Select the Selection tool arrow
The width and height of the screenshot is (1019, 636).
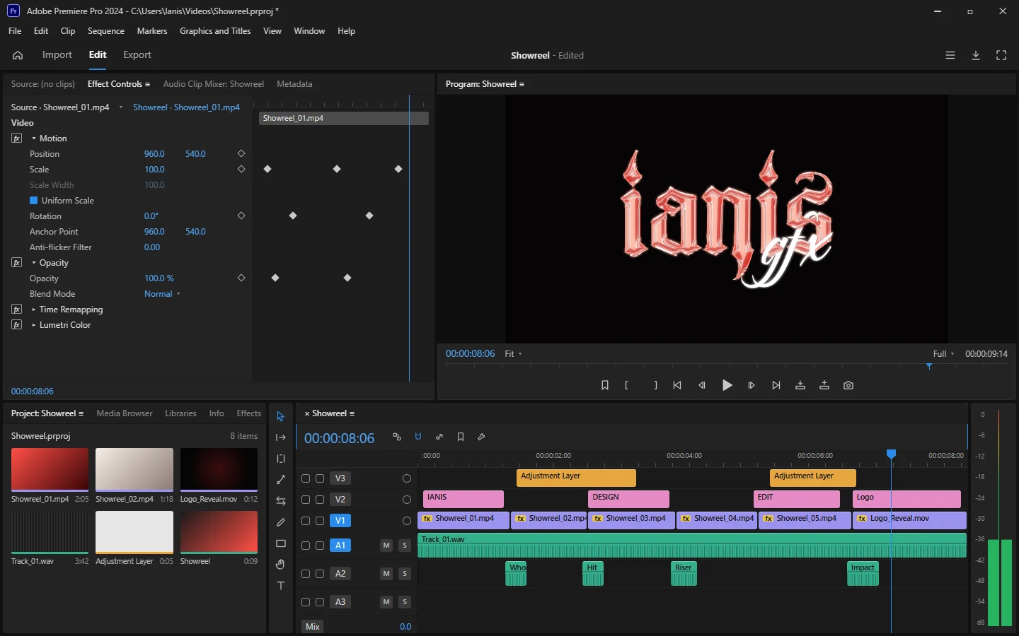[x=281, y=416]
